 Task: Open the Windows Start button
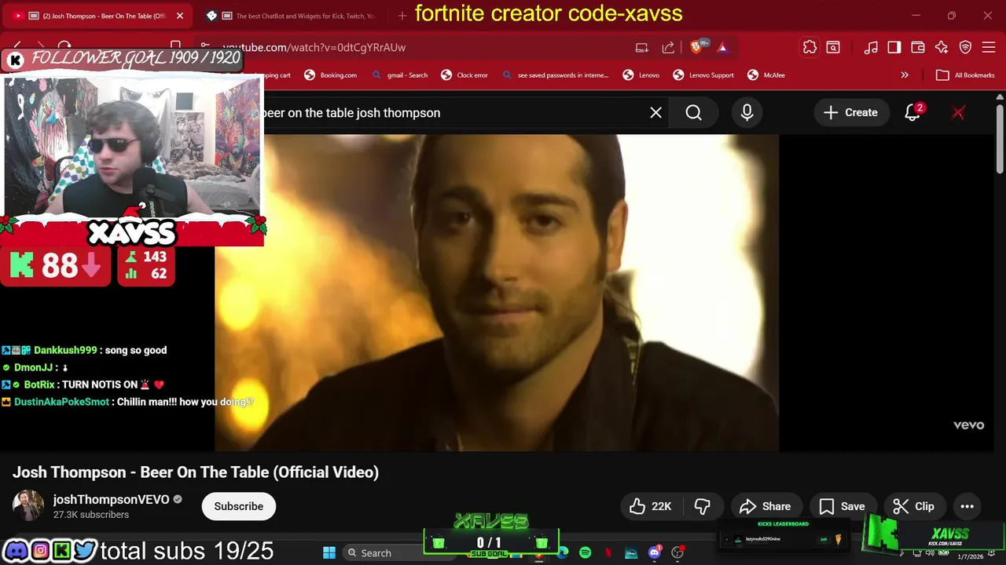329,552
